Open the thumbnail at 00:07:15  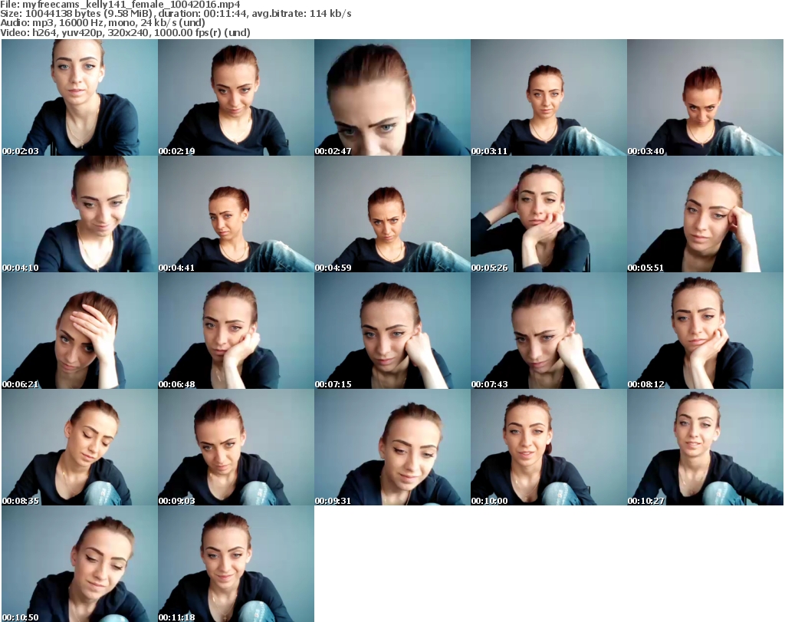tap(392, 331)
